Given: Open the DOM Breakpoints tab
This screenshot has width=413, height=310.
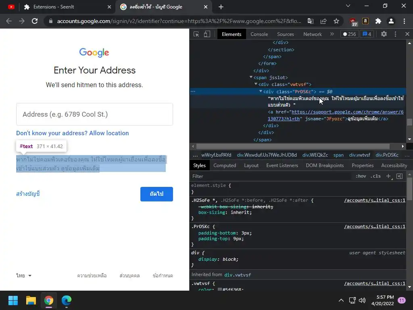Looking at the screenshot, I should click(325, 165).
